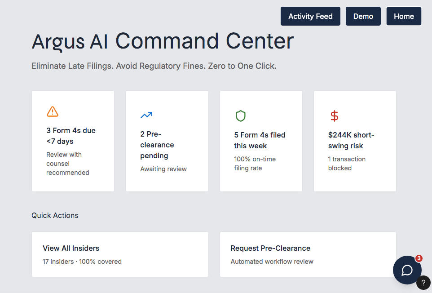Click the red notification badge showing 3
The image size is (432, 293).
tap(419, 258)
